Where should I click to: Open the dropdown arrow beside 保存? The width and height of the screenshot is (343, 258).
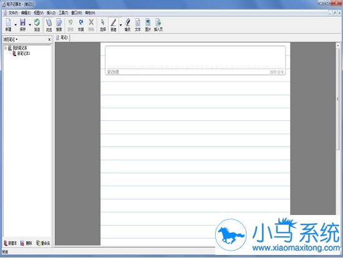coord(30,25)
